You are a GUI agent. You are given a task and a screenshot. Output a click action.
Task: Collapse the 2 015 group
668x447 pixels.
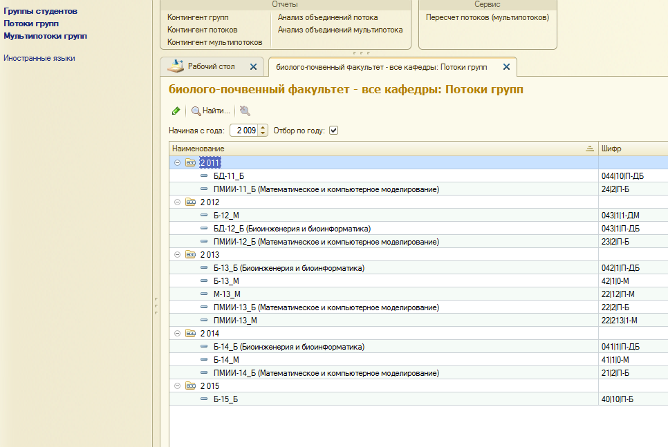point(177,386)
